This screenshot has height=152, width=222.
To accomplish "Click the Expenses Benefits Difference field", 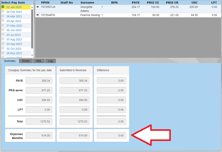I will 111,135.
